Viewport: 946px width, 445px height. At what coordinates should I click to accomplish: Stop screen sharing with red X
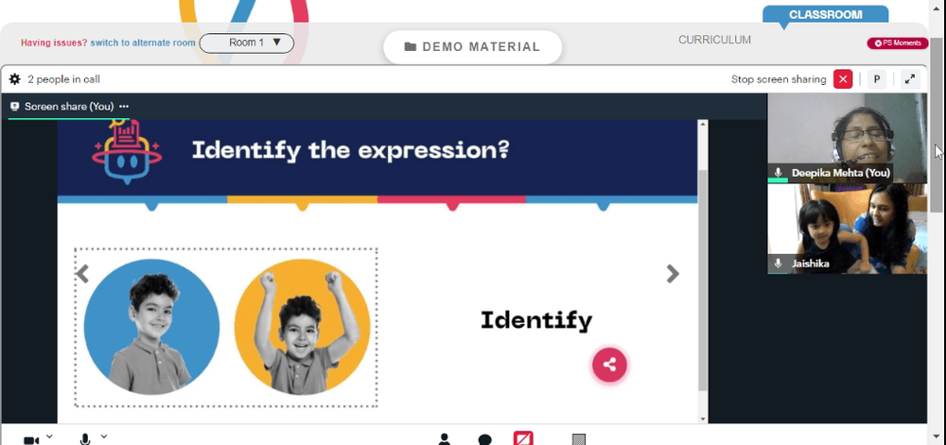point(843,78)
